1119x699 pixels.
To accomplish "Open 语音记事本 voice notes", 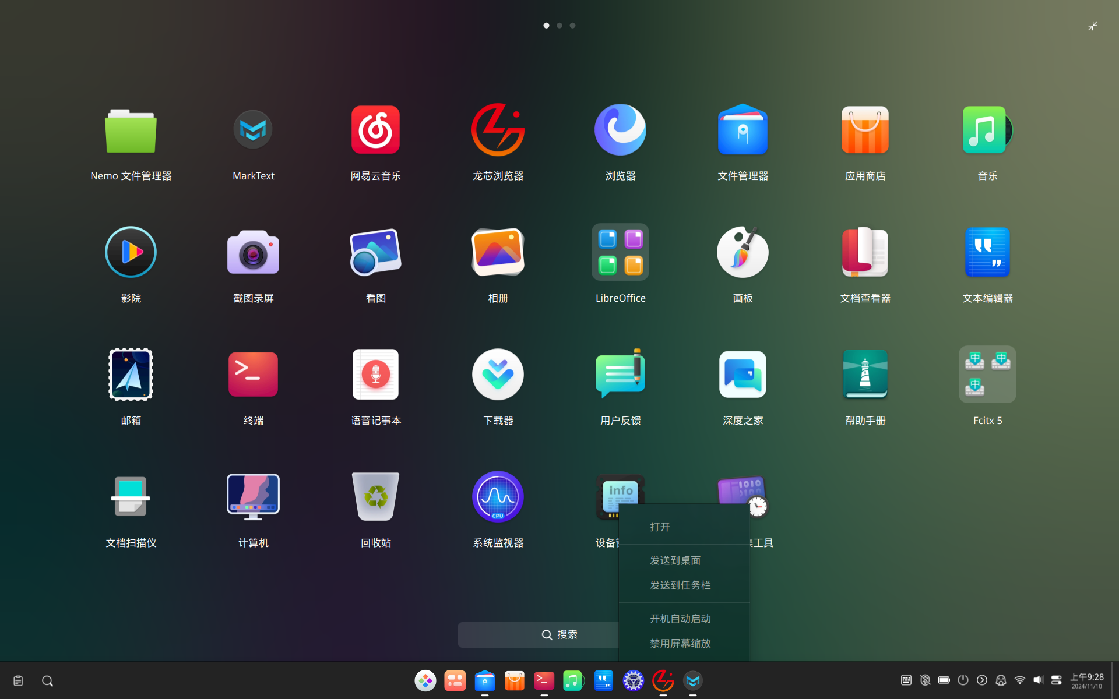I will click(x=375, y=375).
